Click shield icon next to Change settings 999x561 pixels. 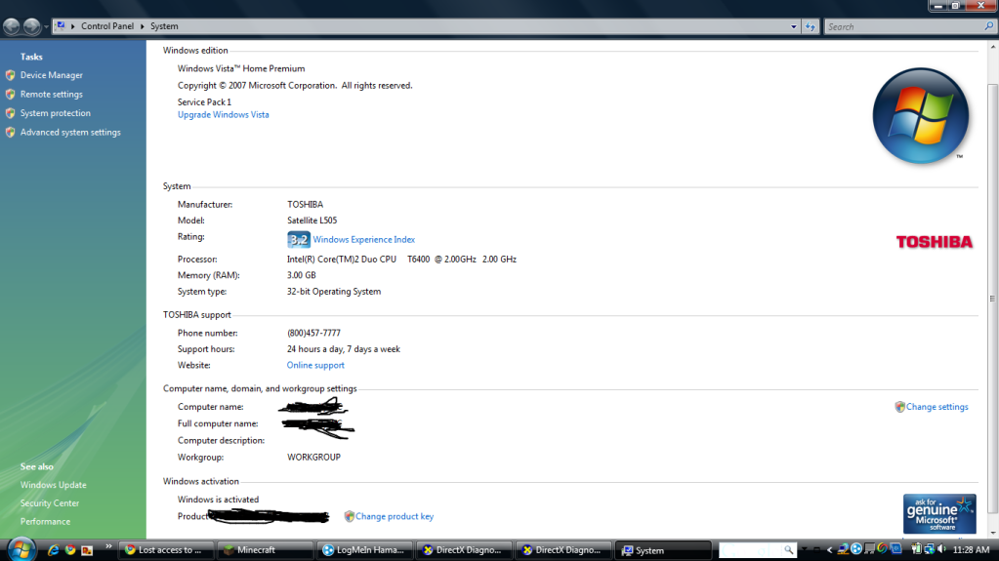pyautogui.click(x=899, y=407)
